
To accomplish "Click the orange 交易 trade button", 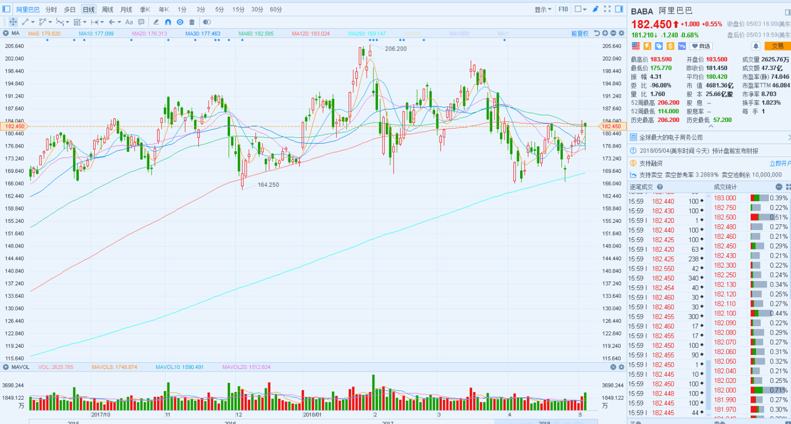I will point(777,46).
